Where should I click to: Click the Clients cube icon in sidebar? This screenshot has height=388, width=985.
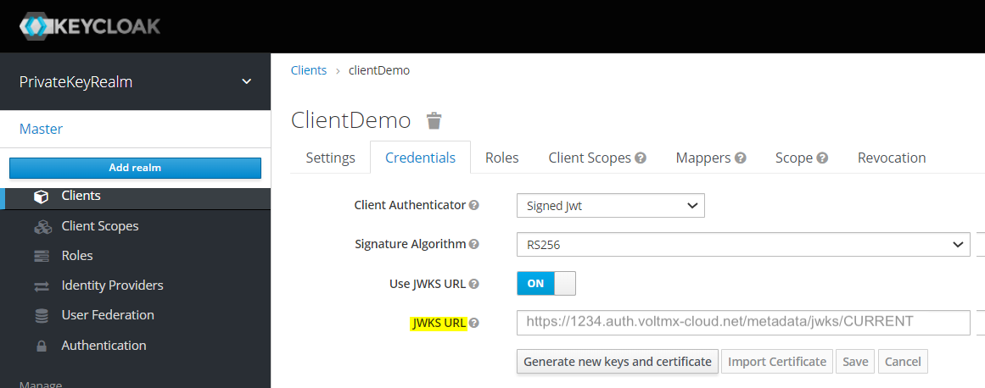[42, 197]
